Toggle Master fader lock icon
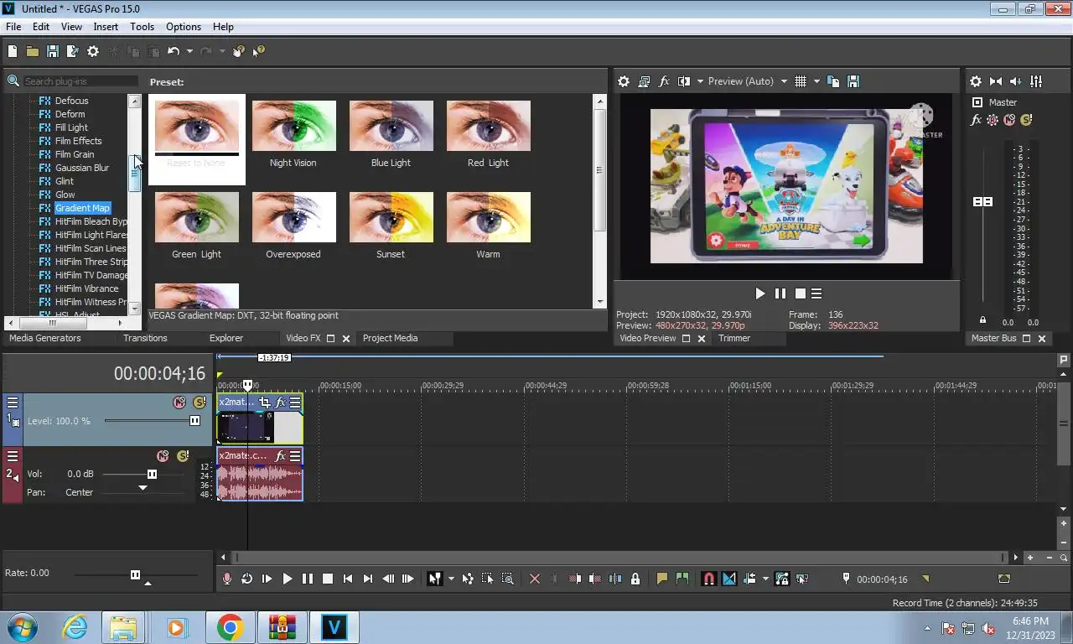This screenshot has width=1073, height=644. (x=982, y=319)
